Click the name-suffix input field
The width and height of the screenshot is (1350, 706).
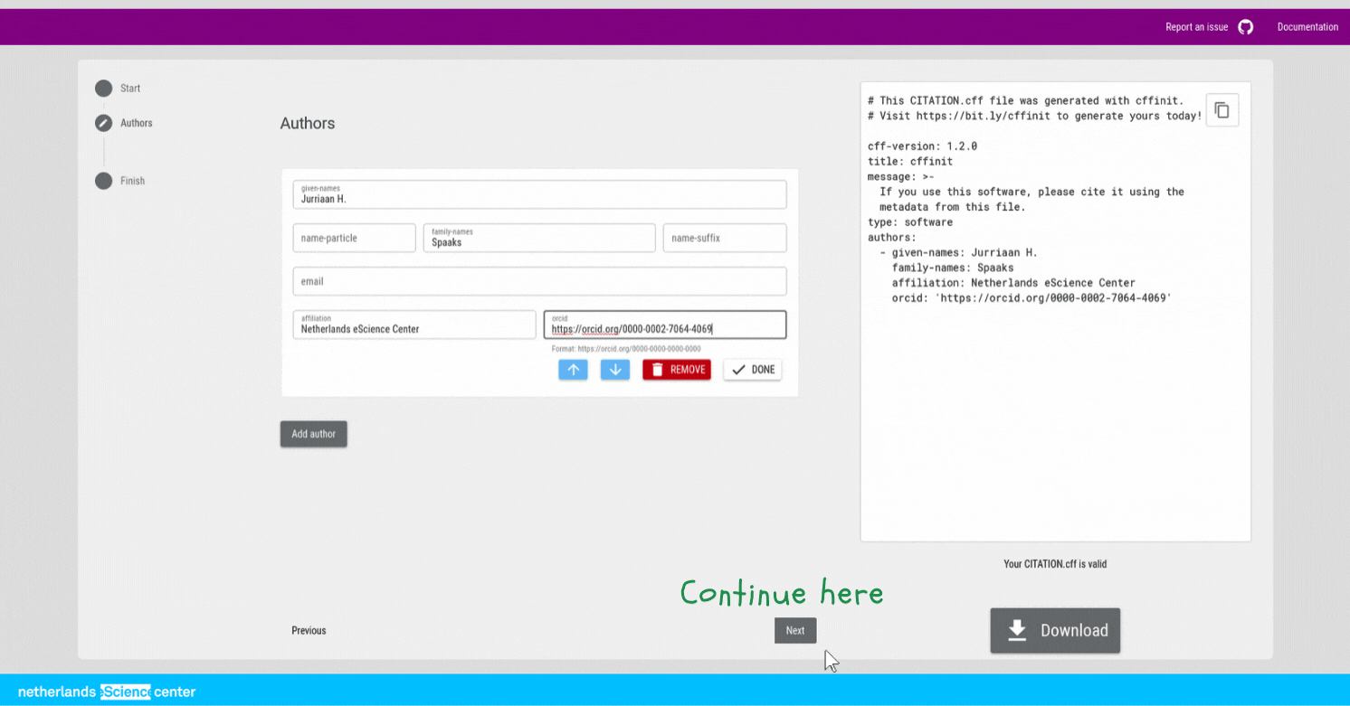pos(724,238)
